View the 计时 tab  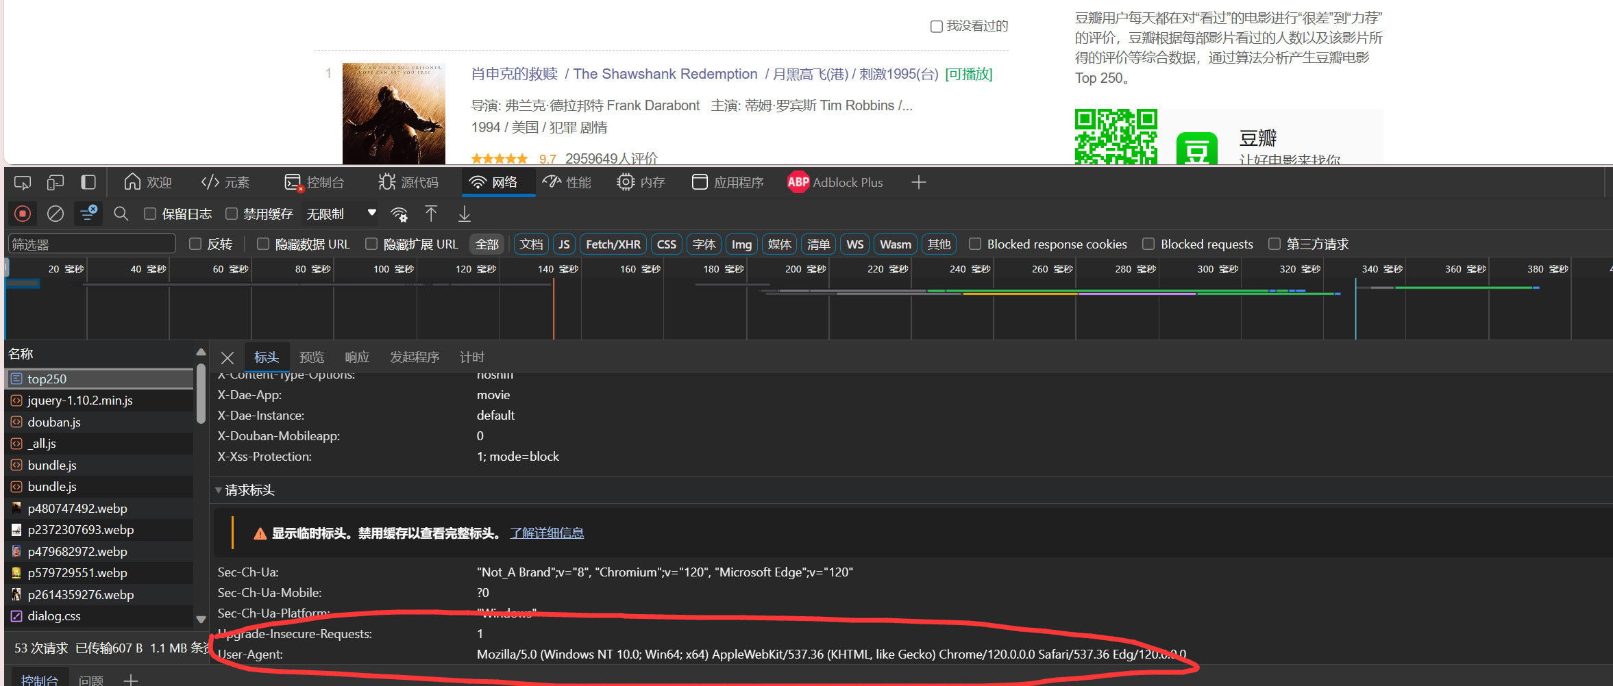472,357
